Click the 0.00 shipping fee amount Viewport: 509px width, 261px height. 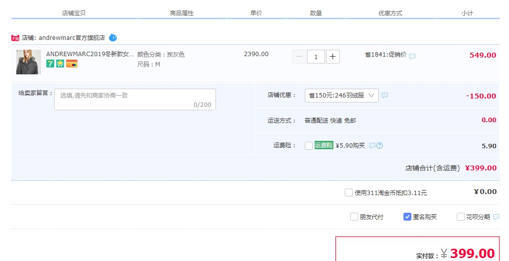(489, 120)
